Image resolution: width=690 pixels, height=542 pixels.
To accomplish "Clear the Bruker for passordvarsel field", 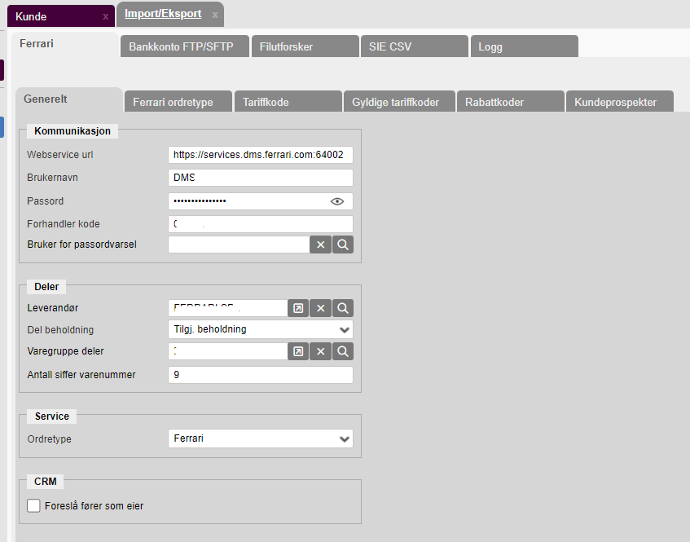I will (x=320, y=245).
